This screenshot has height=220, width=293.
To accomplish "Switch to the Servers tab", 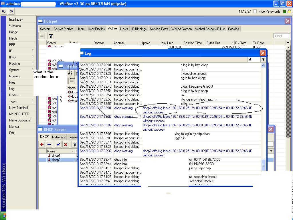I will pyautogui.click(x=45, y=29).
